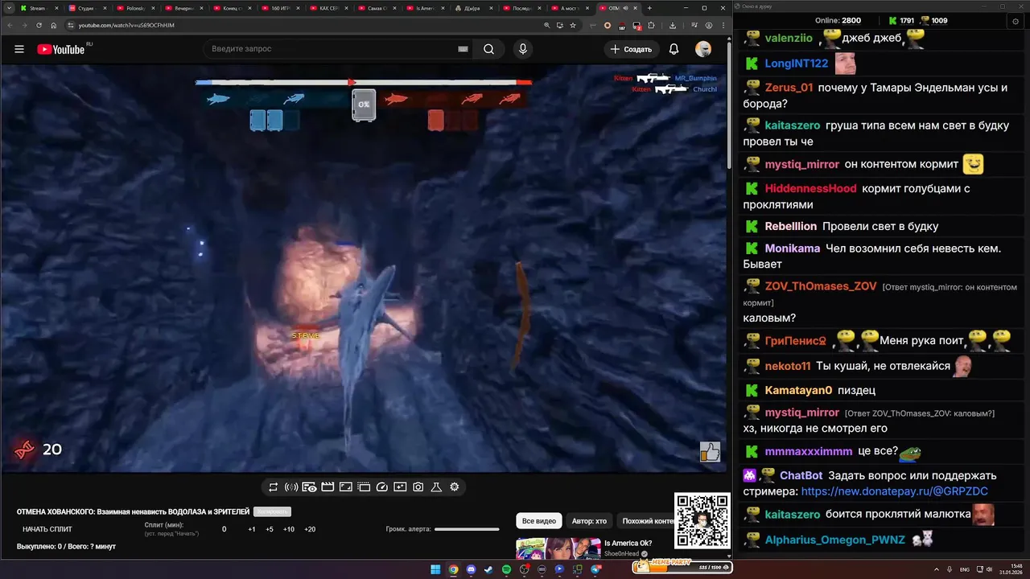Viewport: 1030px width, 579px height.
Task: Open the tab search dropdown arrow
Action: coord(9,8)
